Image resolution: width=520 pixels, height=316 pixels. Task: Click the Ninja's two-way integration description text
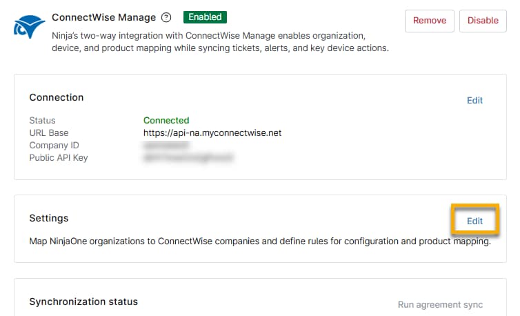[x=220, y=41]
